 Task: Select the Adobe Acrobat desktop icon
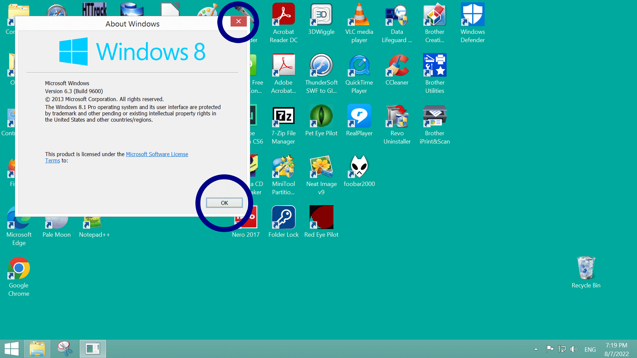pyautogui.click(x=284, y=74)
